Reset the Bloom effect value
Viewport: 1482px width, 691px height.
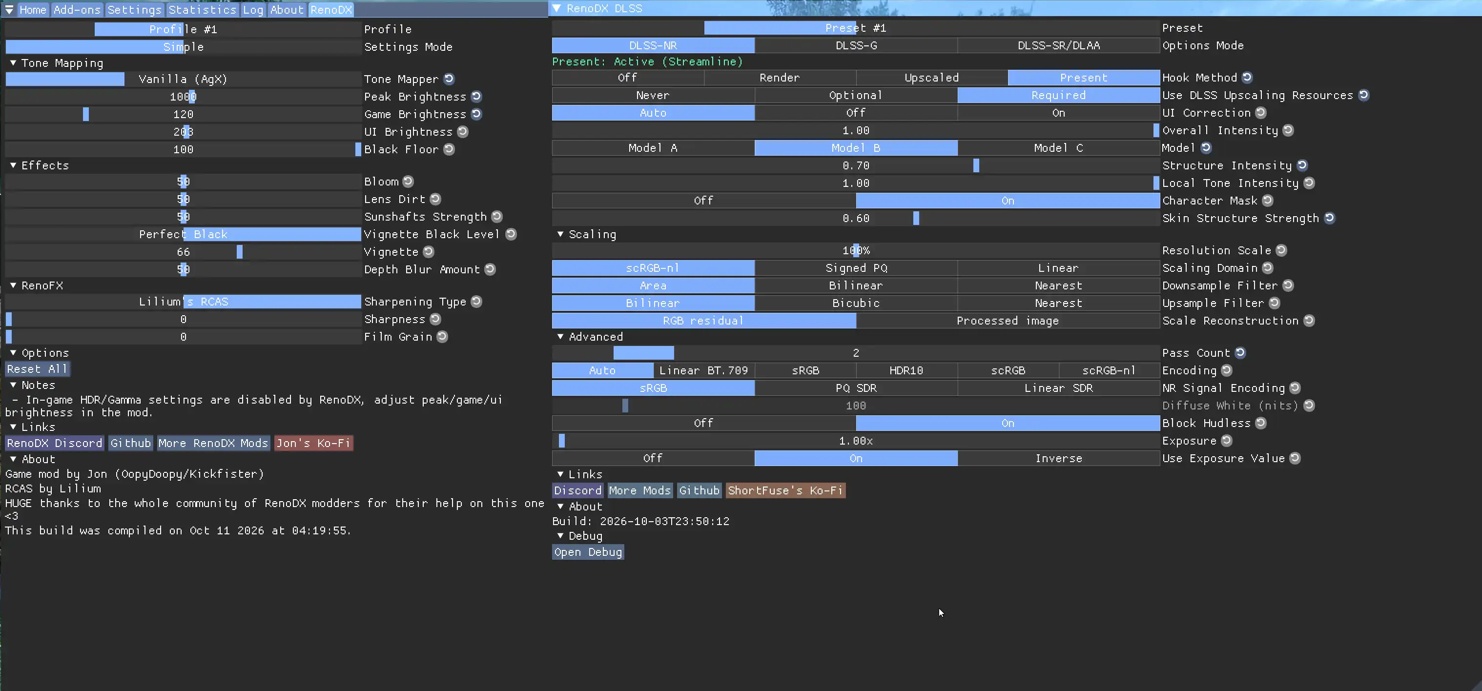[x=408, y=181]
